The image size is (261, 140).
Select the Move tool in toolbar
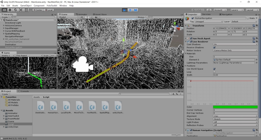click(x=10, y=10)
